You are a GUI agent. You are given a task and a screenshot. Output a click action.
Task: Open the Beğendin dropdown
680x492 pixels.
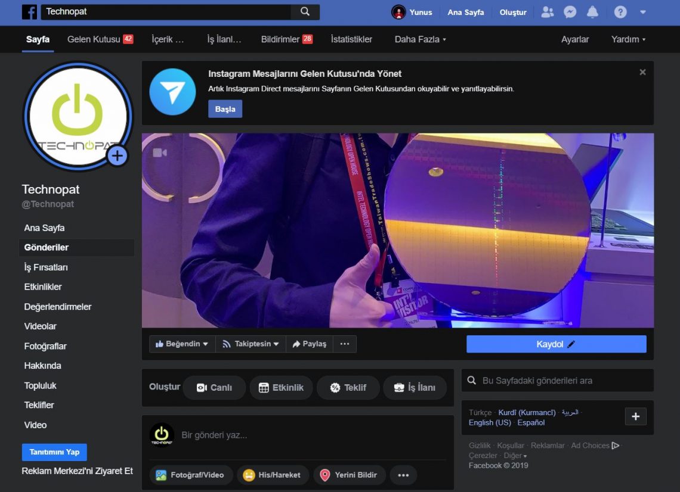(182, 344)
